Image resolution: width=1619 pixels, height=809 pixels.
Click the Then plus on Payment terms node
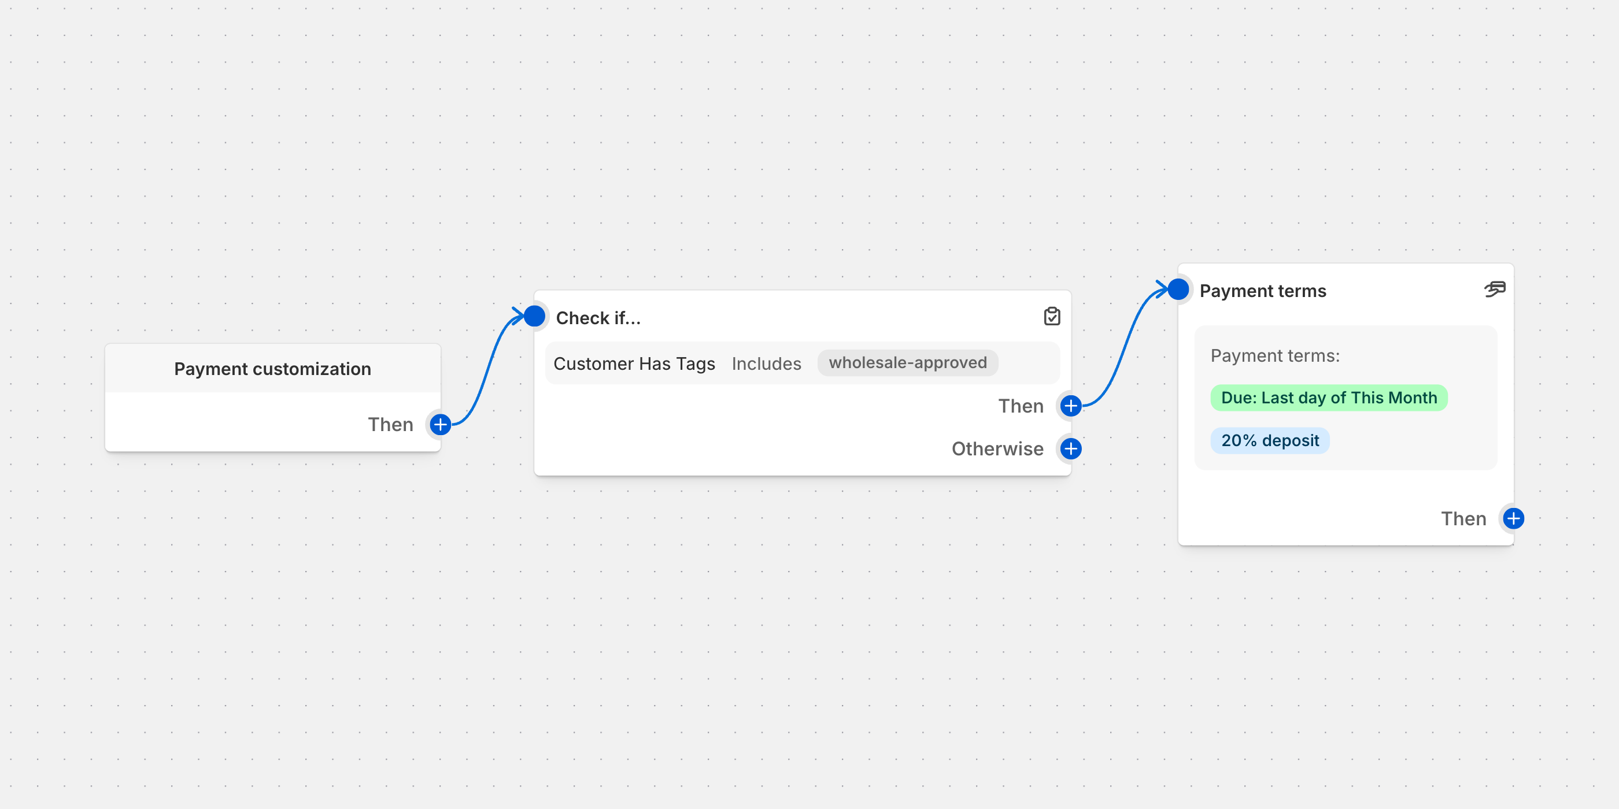click(x=1513, y=518)
